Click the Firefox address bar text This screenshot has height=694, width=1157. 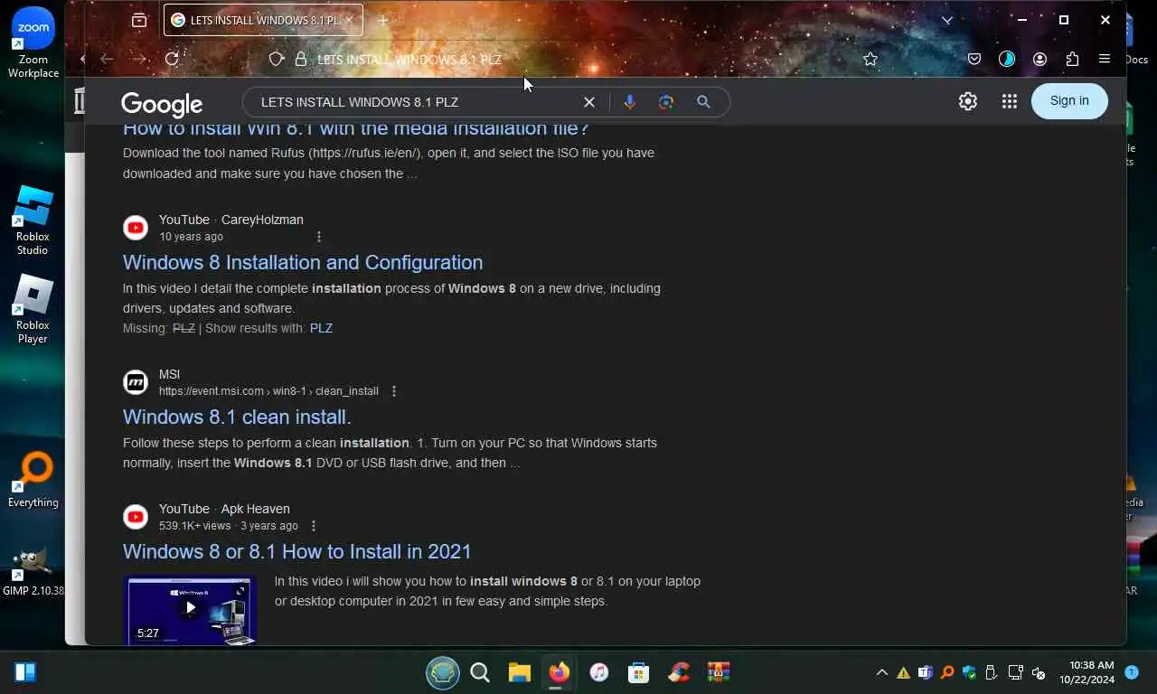[x=409, y=59]
